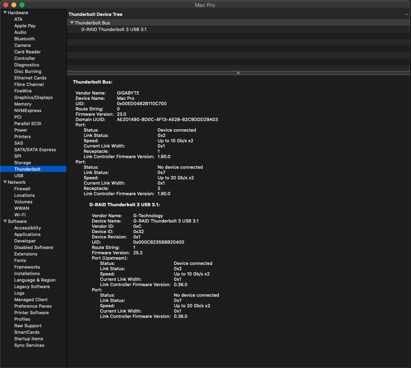The image size is (411, 368).
Task: Open Extensions entry
Action: click(26, 254)
